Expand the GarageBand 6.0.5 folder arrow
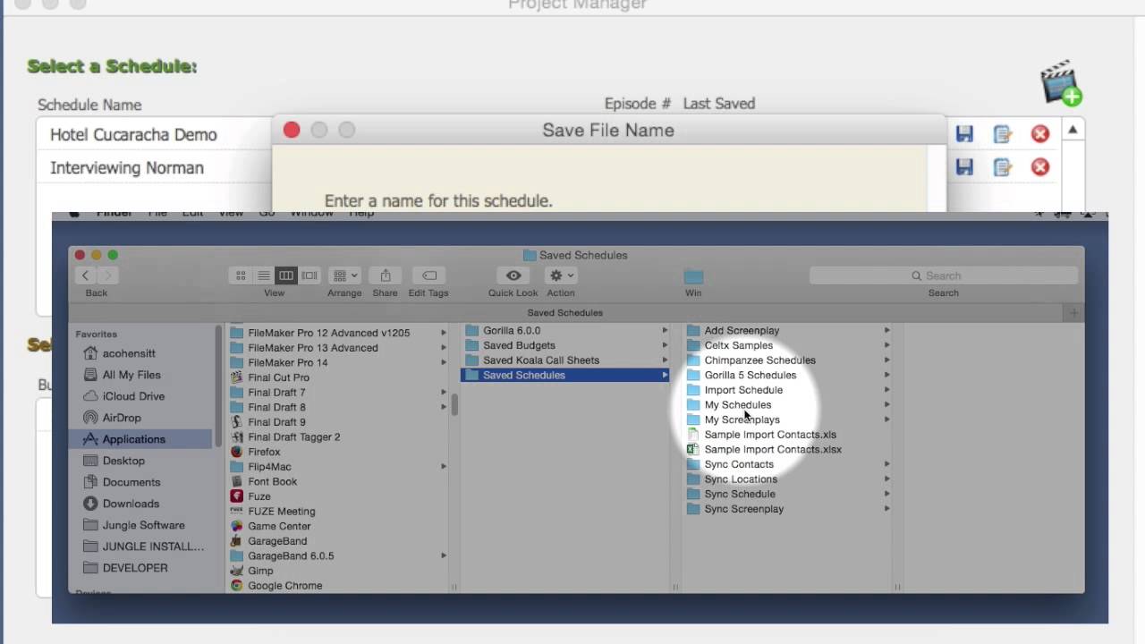The image size is (1145, 644). [x=443, y=555]
